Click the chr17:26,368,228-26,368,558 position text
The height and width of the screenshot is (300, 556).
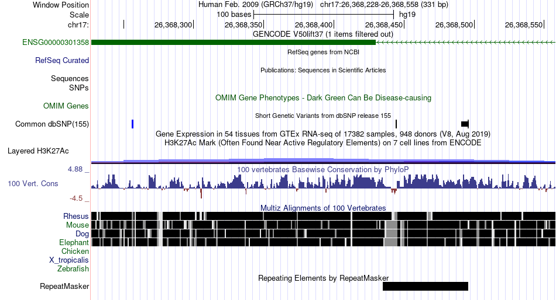click(384, 5)
